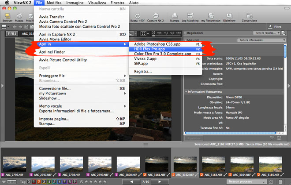The height and width of the screenshot is (185, 291).
Task: Click the left panel expand arrow
Action: click(2, 86)
